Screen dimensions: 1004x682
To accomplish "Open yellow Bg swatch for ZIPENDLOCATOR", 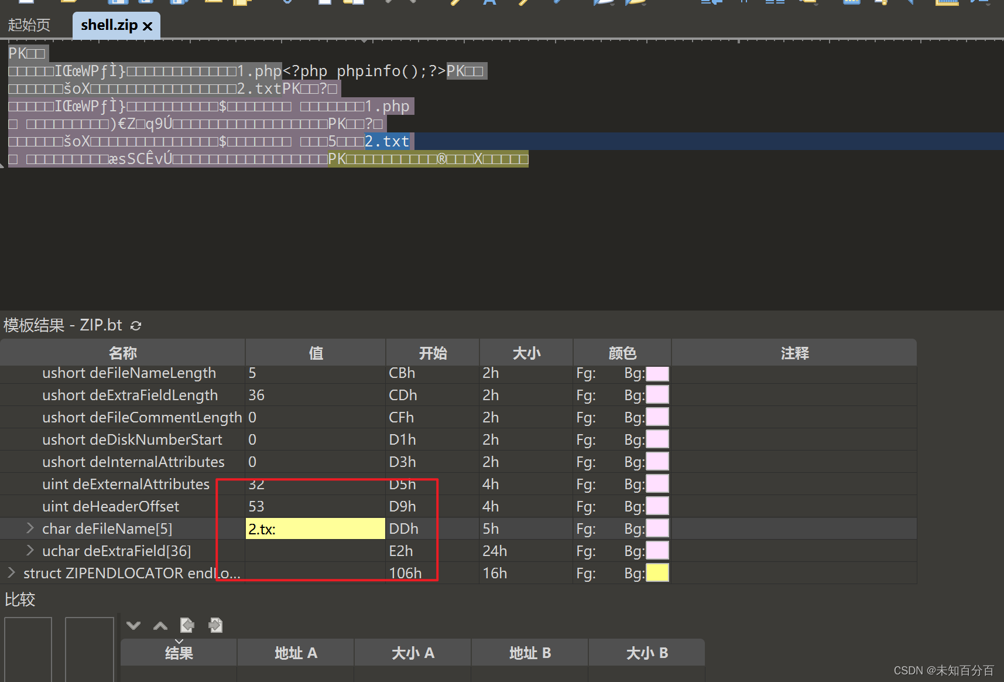I will (x=657, y=573).
